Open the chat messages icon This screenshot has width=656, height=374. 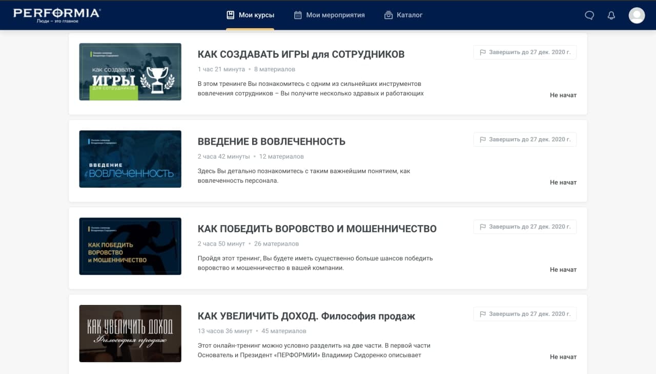point(589,15)
